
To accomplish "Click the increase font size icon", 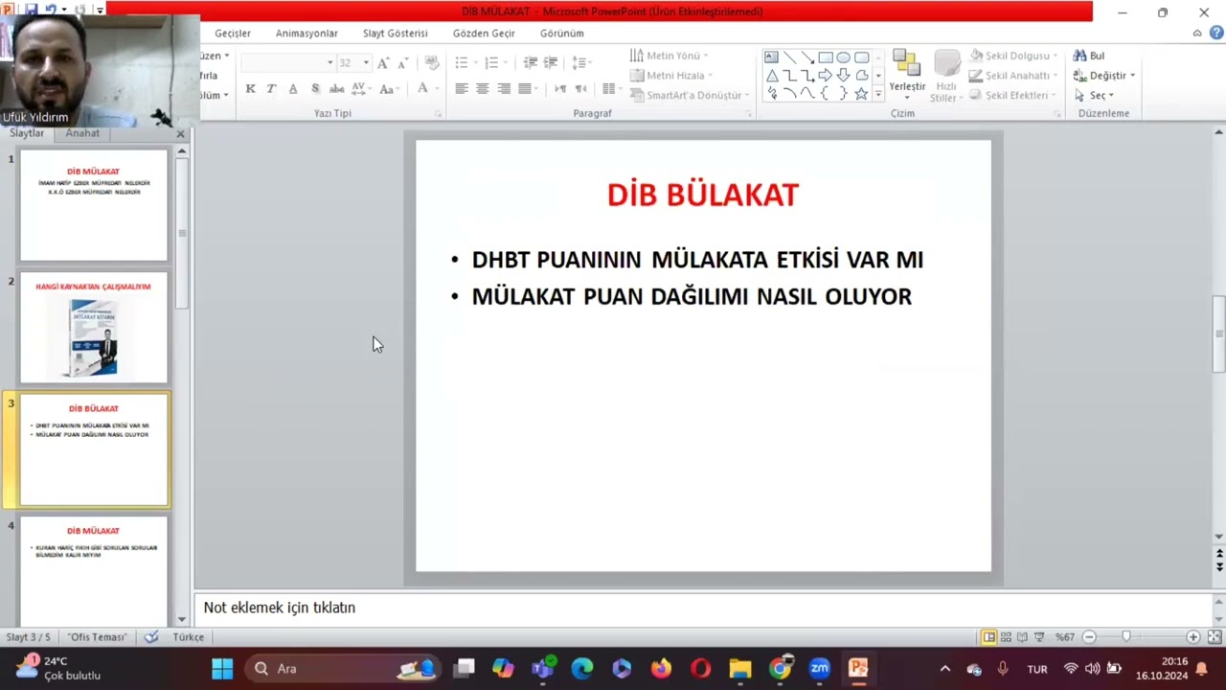I will pos(383,63).
